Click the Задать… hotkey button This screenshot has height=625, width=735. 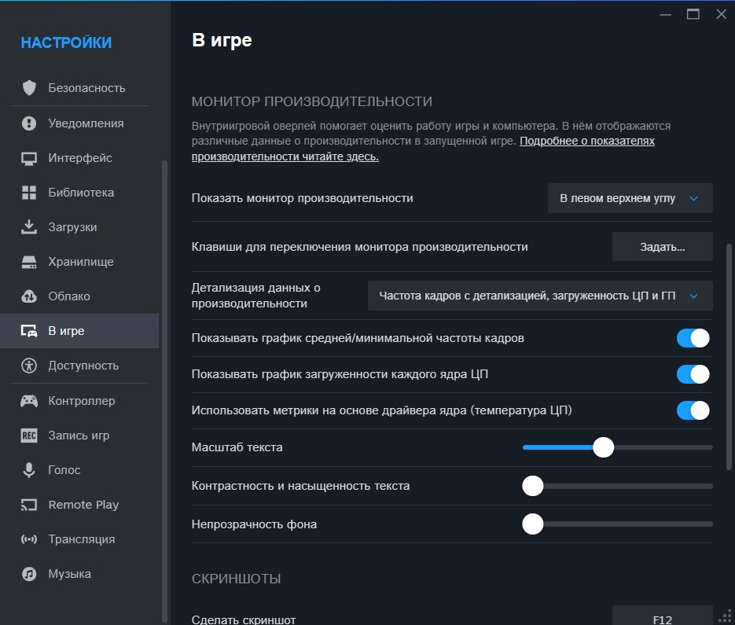pyautogui.click(x=662, y=247)
